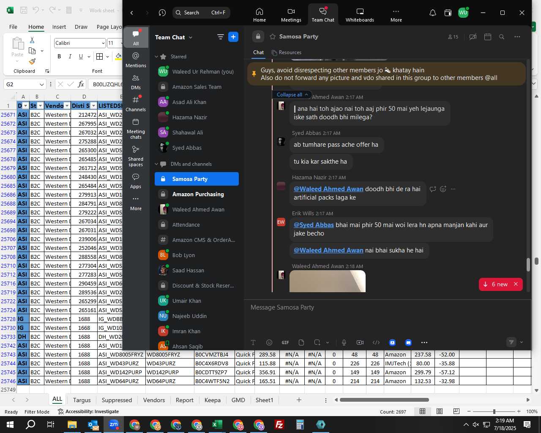Open Channels in Zoom sidebar

[x=136, y=104]
